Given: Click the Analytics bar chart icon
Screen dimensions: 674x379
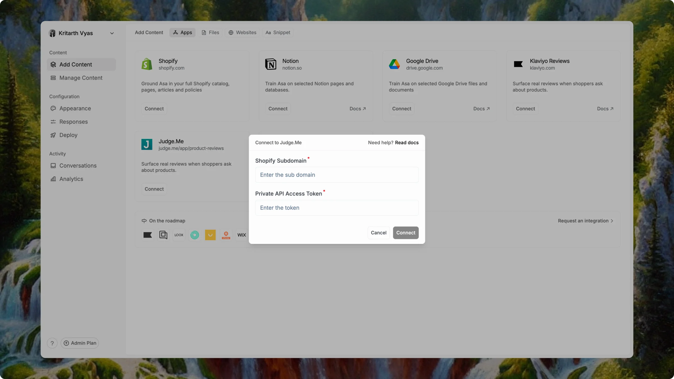Looking at the screenshot, I should [53, 179].
